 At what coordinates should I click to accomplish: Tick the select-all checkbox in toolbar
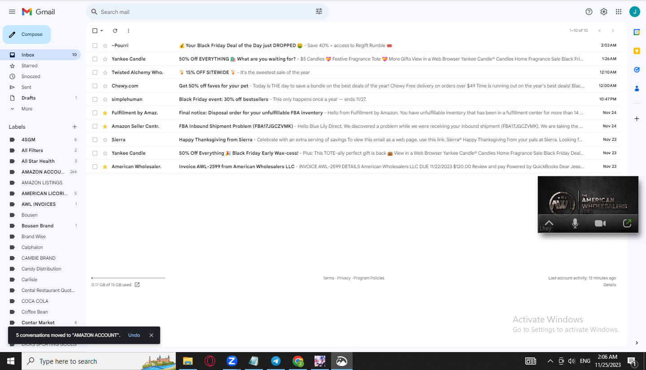95,30
